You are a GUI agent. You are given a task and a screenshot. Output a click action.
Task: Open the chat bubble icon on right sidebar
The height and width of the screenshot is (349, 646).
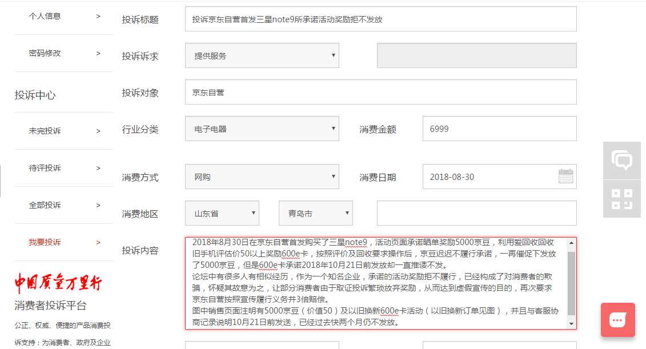[x=621, y=161]
